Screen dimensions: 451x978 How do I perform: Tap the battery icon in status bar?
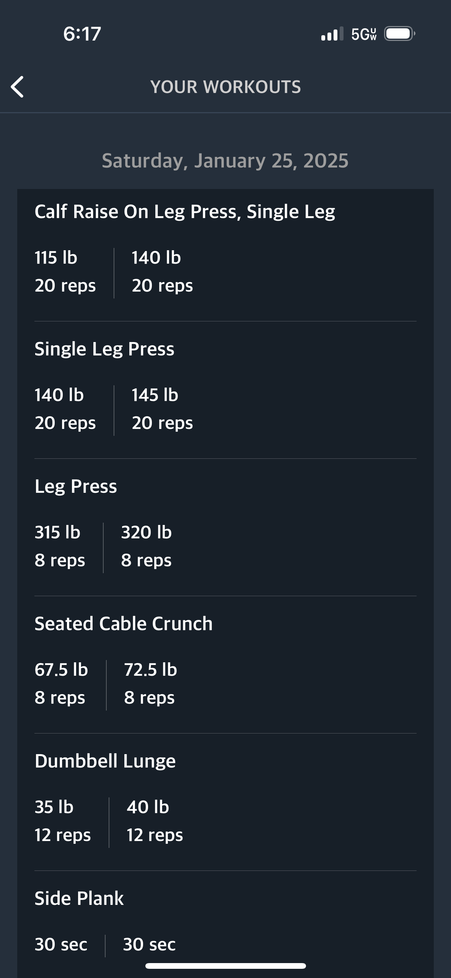(400, 34)
